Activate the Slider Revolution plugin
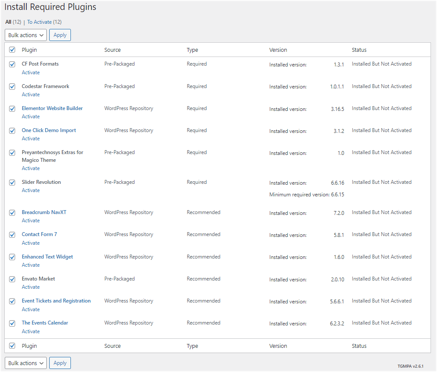This screenshot has width=437, height=372. 31,190
